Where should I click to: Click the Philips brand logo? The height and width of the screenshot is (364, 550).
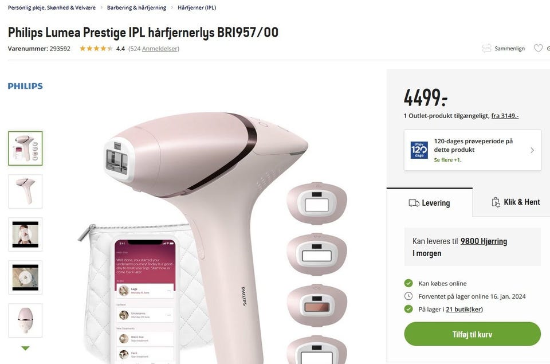25,86
